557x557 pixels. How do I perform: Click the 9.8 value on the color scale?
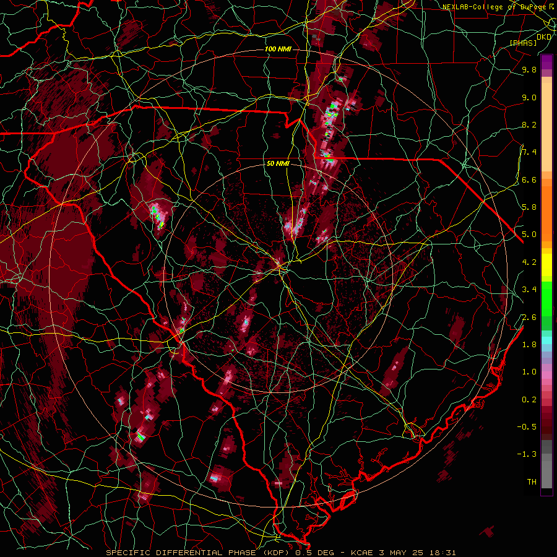(x=529, y=69)
